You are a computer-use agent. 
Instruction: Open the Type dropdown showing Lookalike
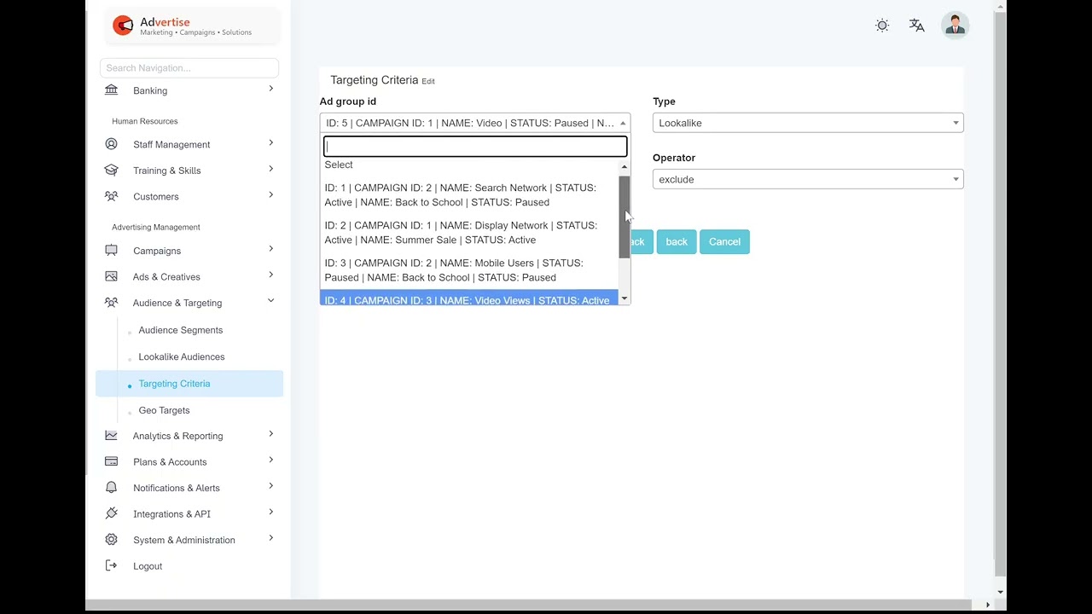808,123
